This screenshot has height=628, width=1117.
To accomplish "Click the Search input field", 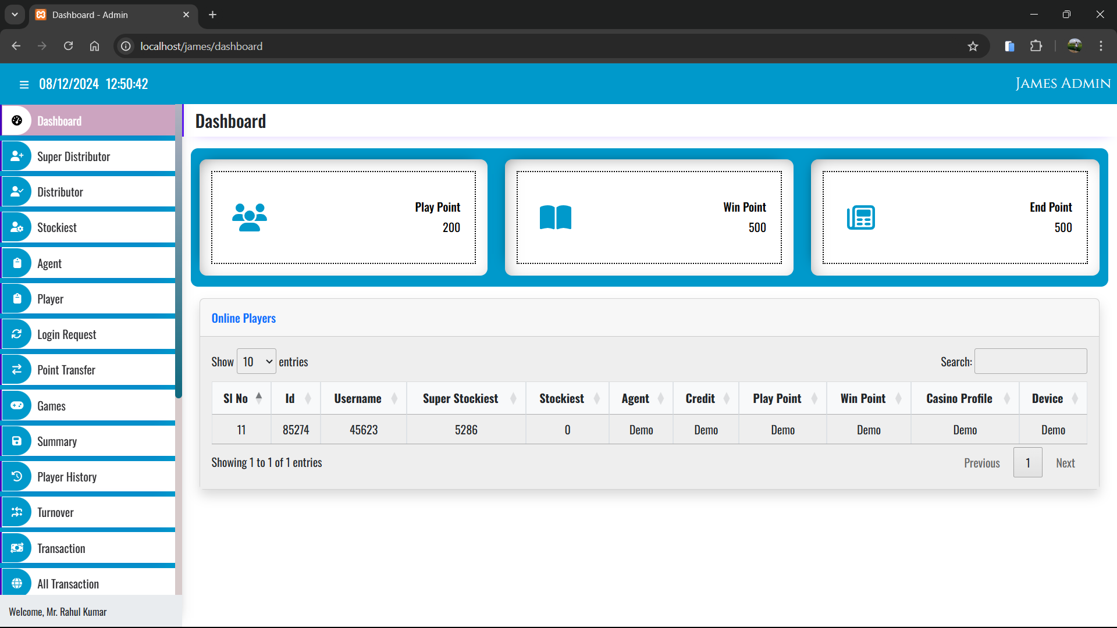I will pyautogui.click(x=1030, y=361).
